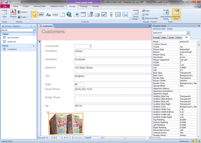Click the navigation search magnifier icon
Screen dimensions: 201x143
click(x=34, y=30)
